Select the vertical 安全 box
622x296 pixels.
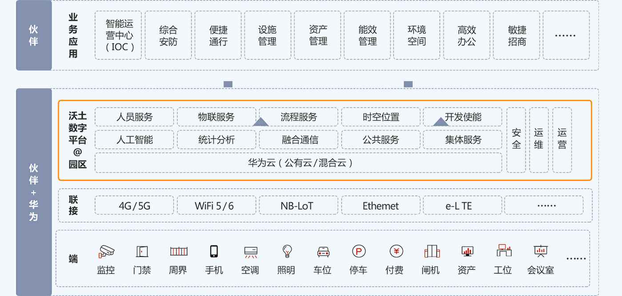(x=516, y=140)
